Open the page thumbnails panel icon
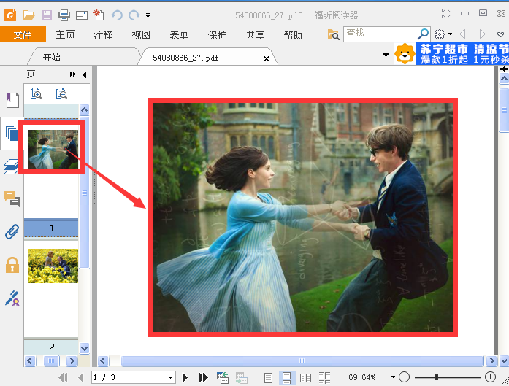Viewport: 509px width, 386px height. pyautogui.click(x=12, y=133)
